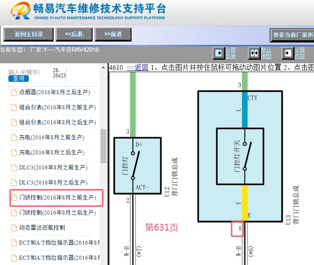Click the document icon beside 动态雷达巡航控制
Image resolution: width=314 pixels, height=265 pixels.
[x=14, y=228]
